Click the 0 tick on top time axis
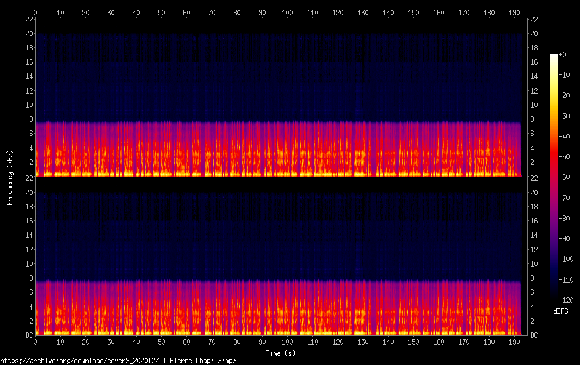 click(35, 12)
